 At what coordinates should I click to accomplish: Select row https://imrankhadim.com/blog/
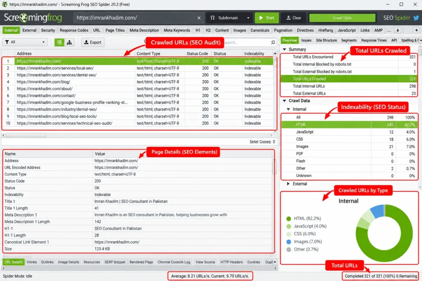click(x=138, y=82)
